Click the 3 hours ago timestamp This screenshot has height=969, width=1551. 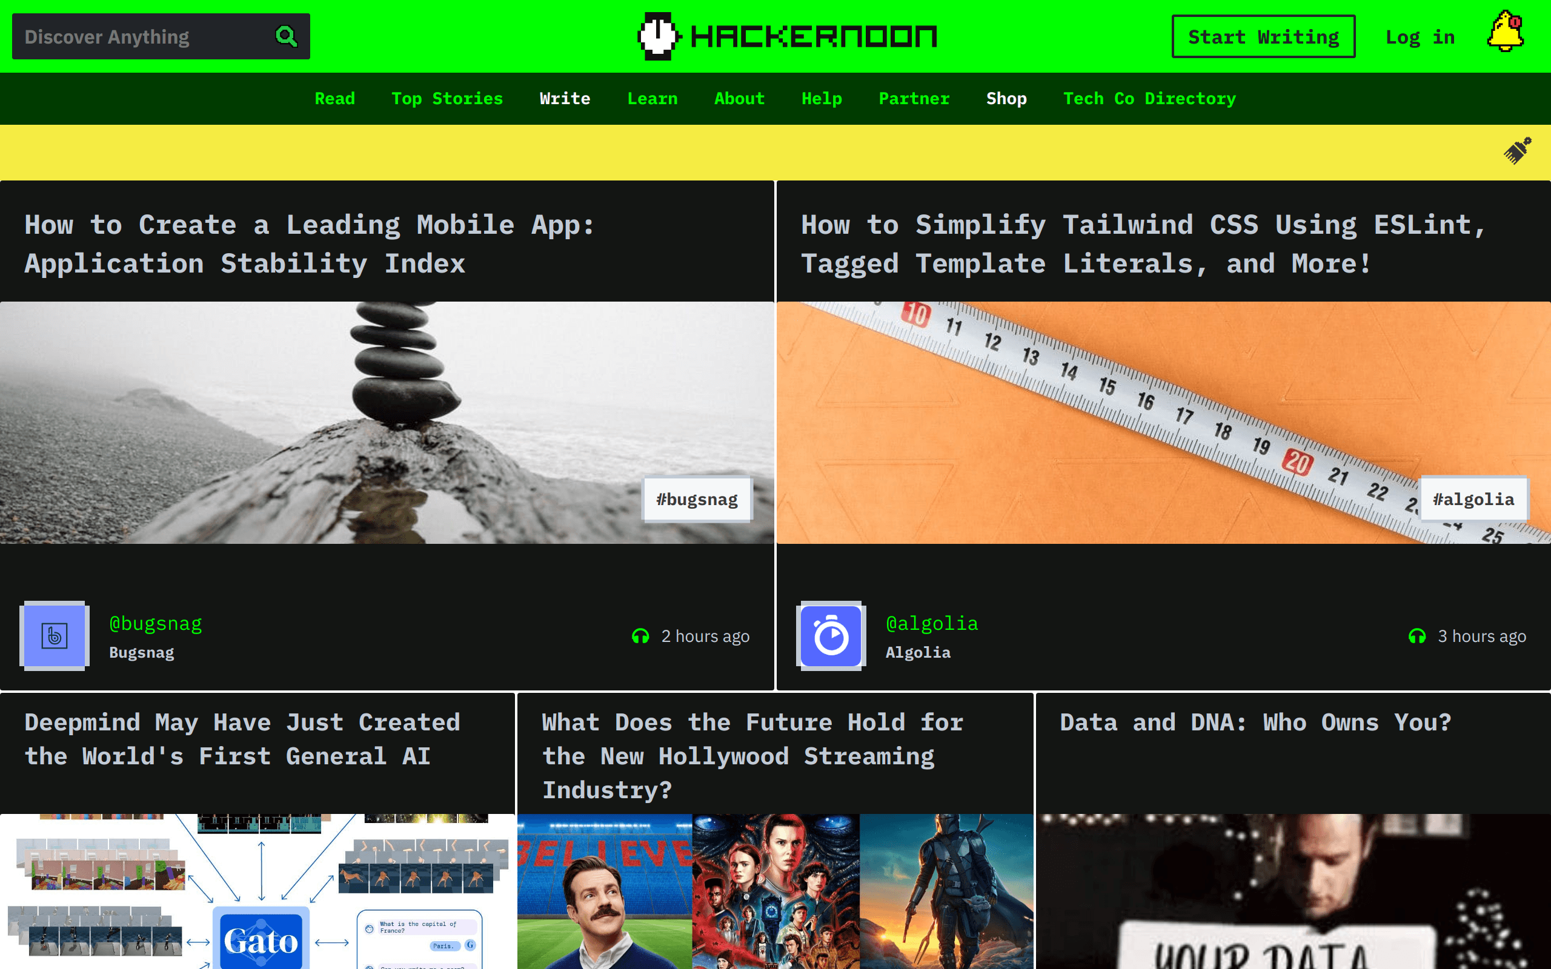pyautogui.click(x=1482, y=637)
